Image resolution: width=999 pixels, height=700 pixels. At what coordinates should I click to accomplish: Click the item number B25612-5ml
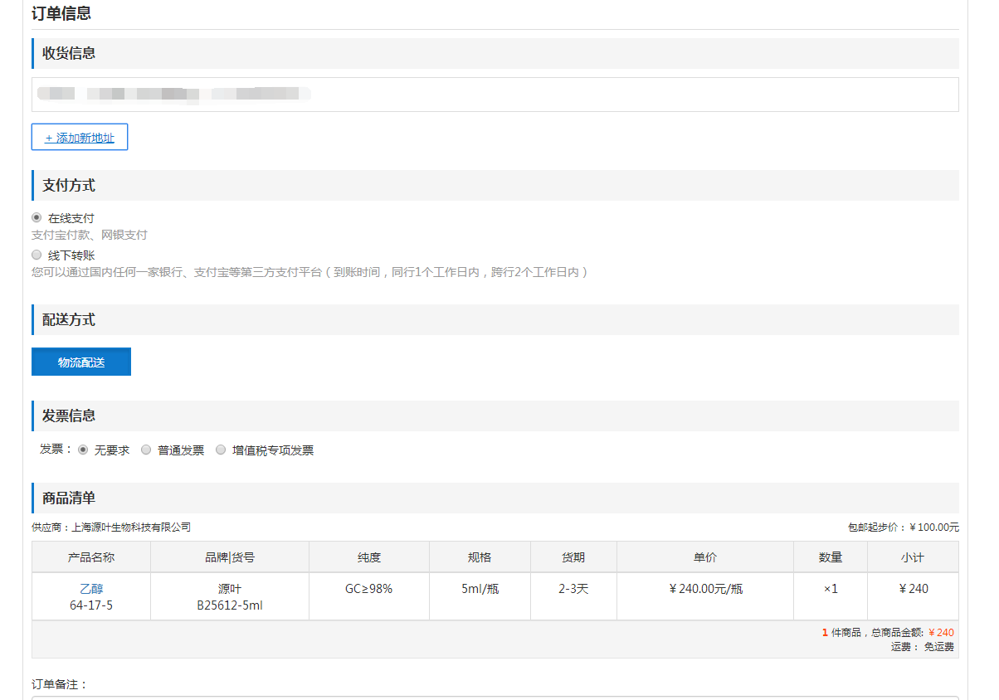tap(230, 605)
